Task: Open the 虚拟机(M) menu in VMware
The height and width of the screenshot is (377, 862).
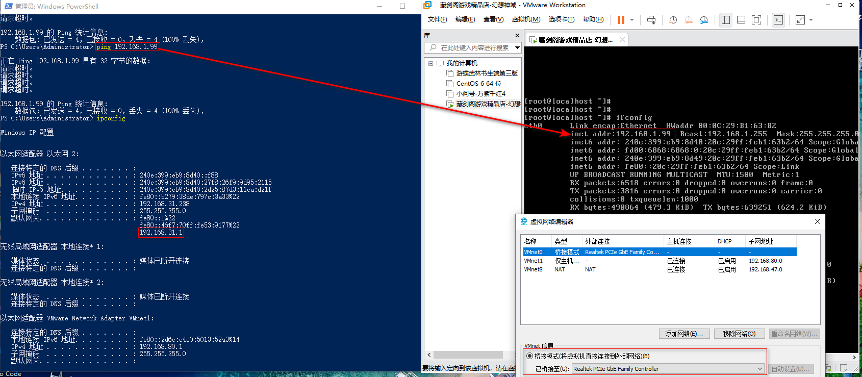Action: [526, 19]
